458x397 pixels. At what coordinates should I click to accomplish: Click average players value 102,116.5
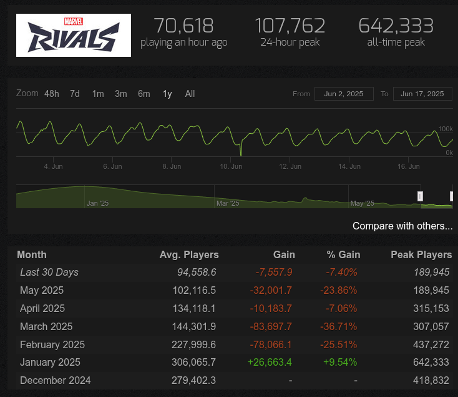tap(194, 291)
